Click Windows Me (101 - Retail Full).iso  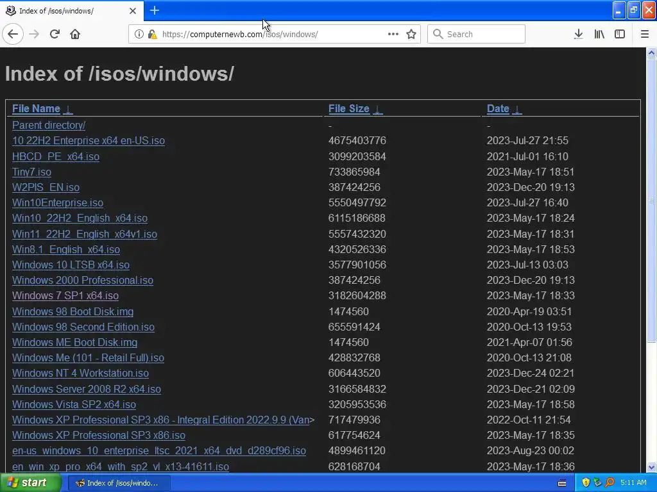tap(88, 357)
